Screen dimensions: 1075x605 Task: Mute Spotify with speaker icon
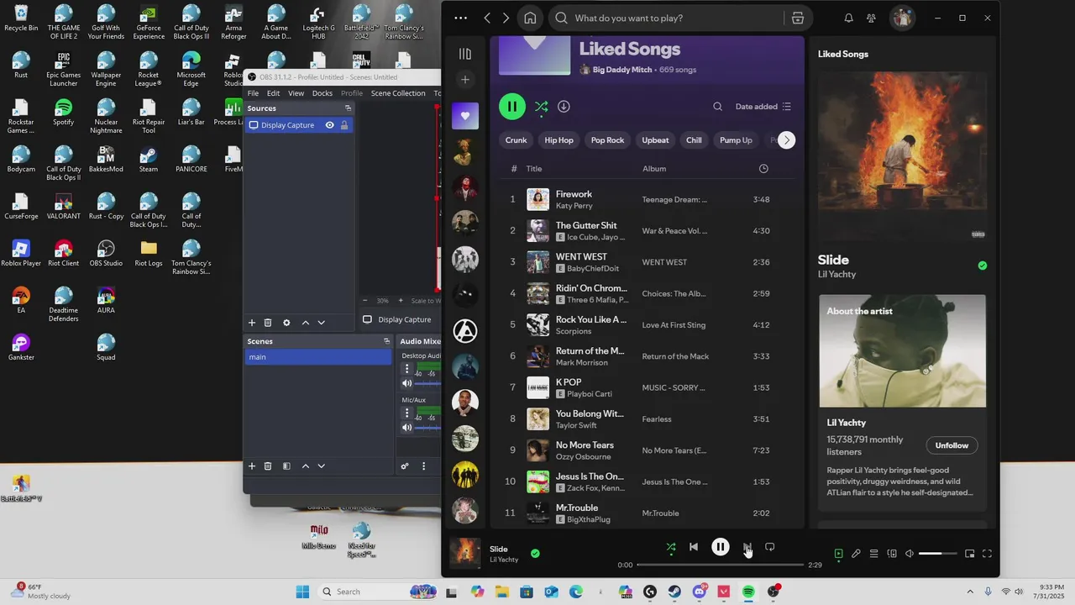(x=910, y=554)
